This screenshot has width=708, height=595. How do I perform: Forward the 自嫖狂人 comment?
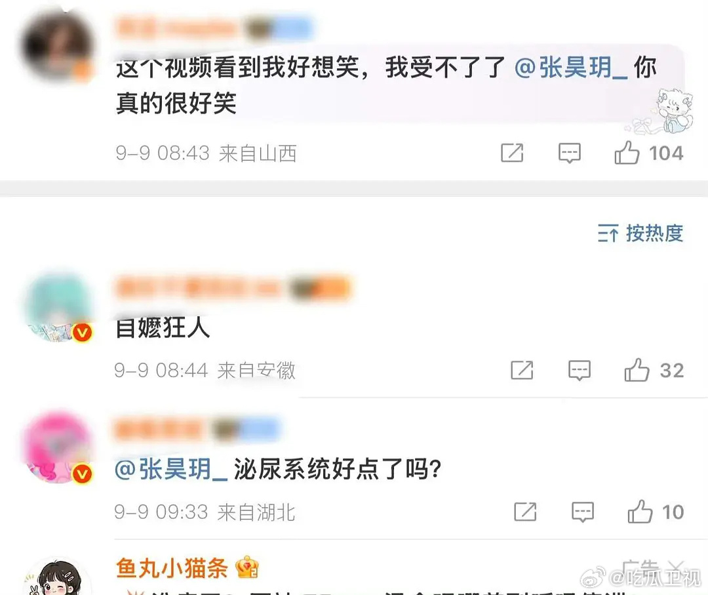(522, 370)
